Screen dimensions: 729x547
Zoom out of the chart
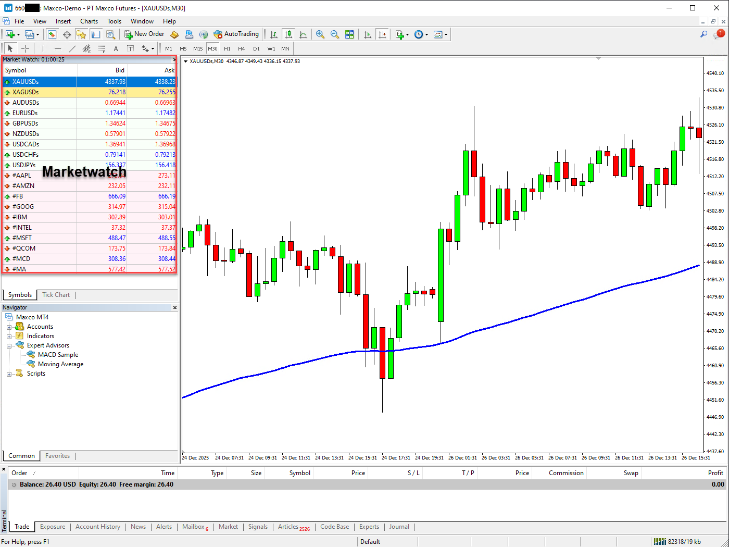[335, 34]
